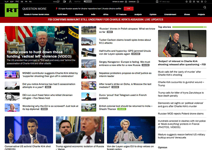212x150 pixels.
Task: Open GPS-jammed Ursula von der Leyen article
Action: click(x=125, y=52)
